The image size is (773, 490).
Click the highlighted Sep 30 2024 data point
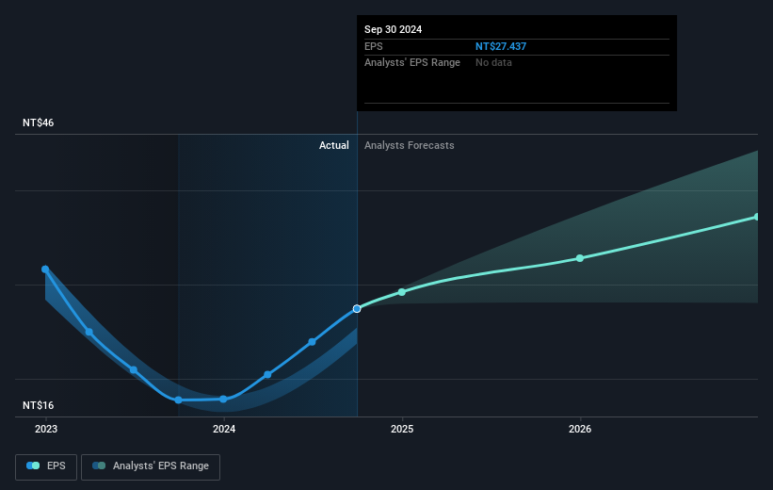[x=357, y=309]
